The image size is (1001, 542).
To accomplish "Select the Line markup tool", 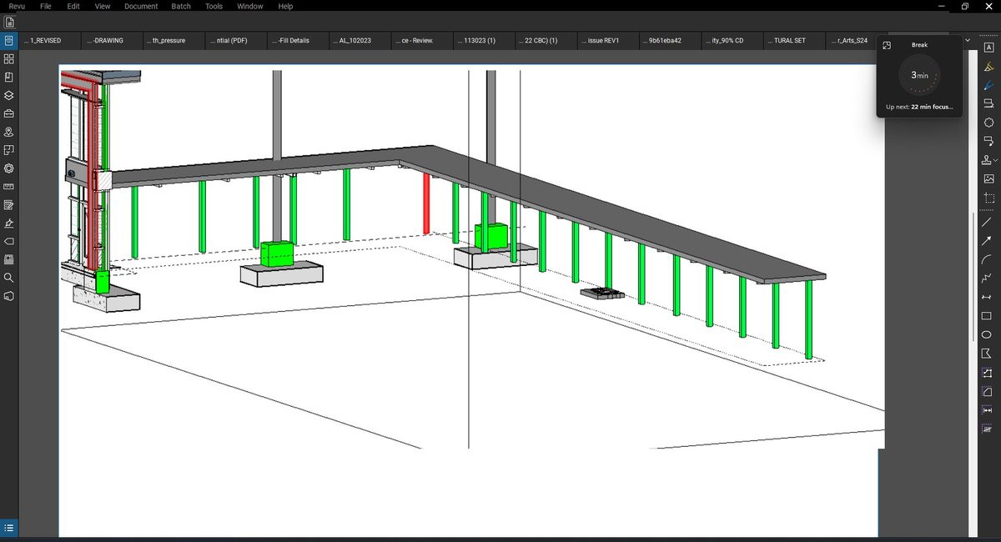I will [x=988, y=223].
